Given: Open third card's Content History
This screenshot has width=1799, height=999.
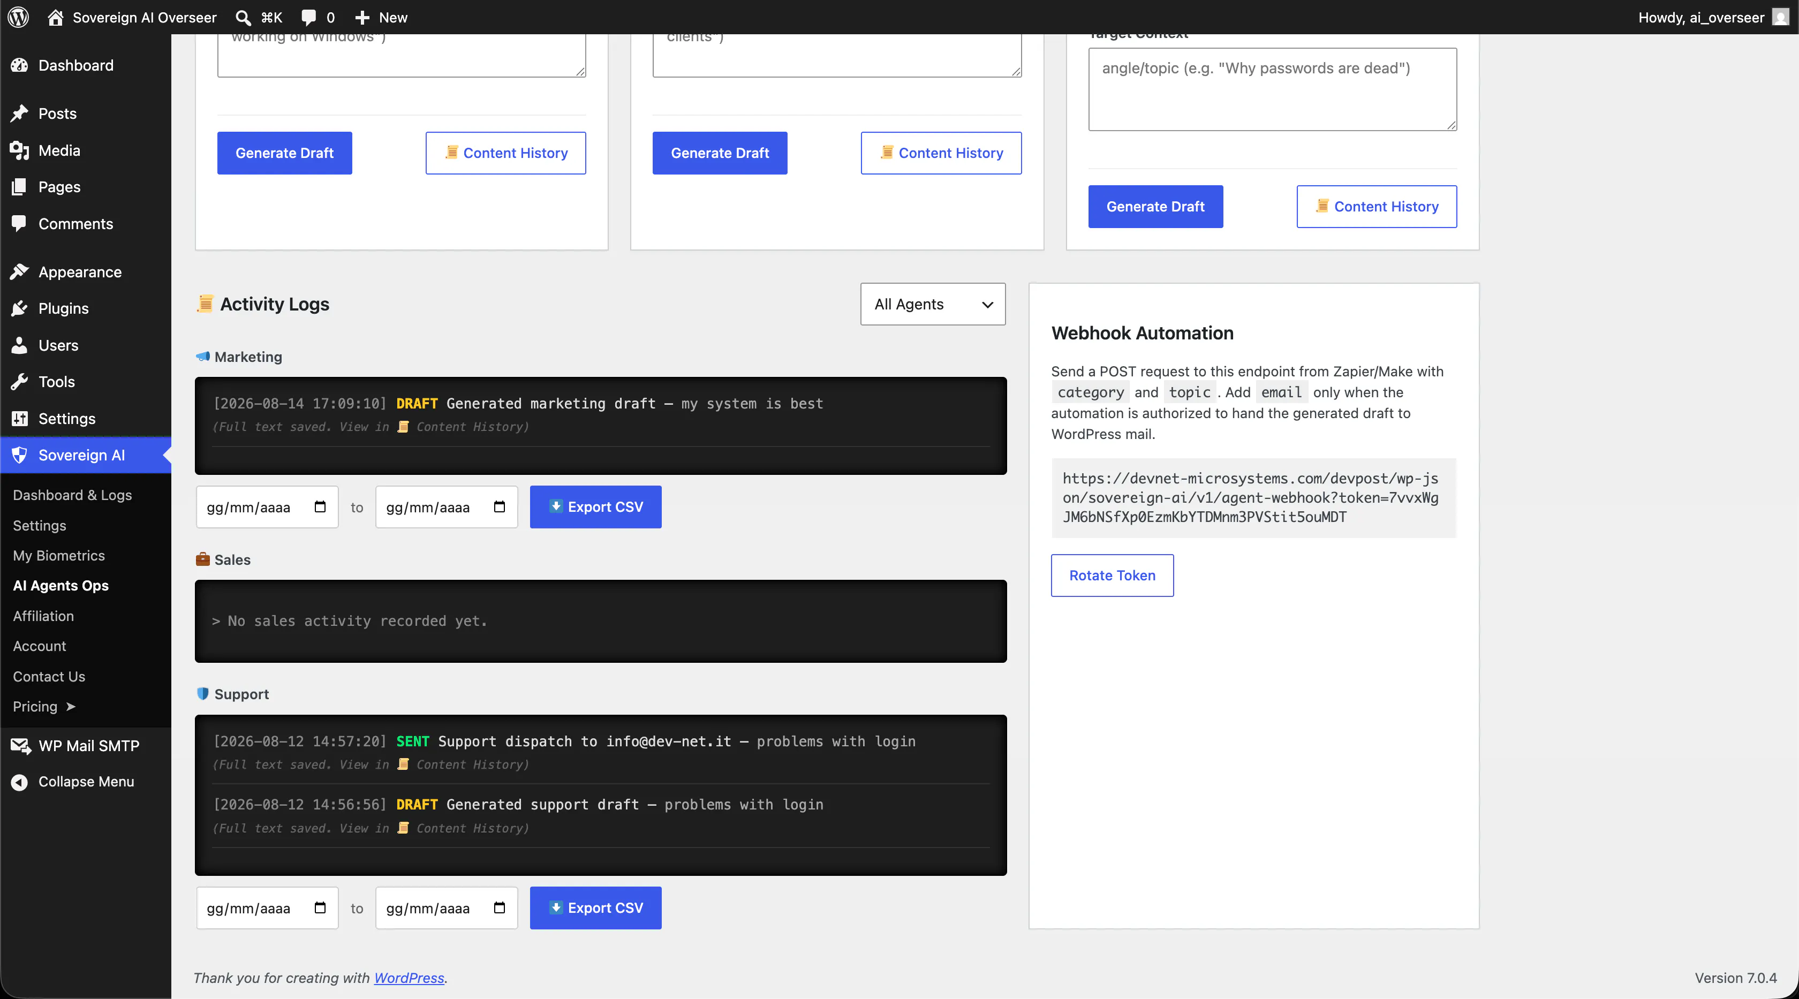Looking at the screenshot, I should pos(1377,207).
